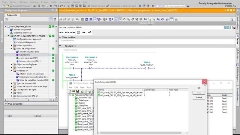Insert an empty box instruction

pos(78,32)
